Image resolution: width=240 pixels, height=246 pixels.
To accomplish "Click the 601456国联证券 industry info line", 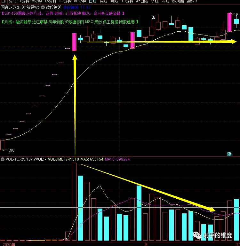I will coord(63,13).
